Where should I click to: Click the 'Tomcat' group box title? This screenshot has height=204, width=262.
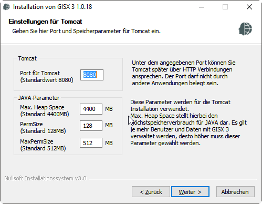click(27, 58)
